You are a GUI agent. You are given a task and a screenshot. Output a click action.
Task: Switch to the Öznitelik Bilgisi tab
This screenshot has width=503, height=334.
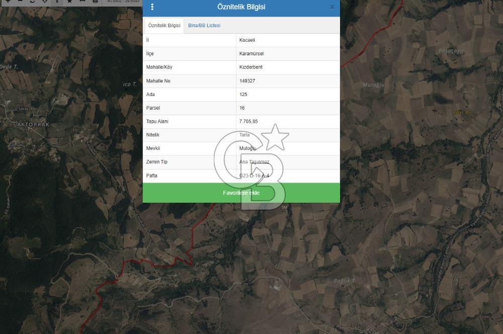click(x=164, y=25)
